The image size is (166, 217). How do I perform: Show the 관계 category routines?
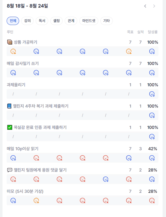pyautogui.click(x=71, y=21)
